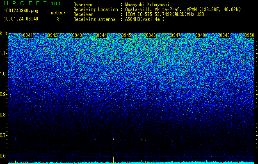
Task: Click the 'Ovserver' field label
Action: (x=83, y=5)
